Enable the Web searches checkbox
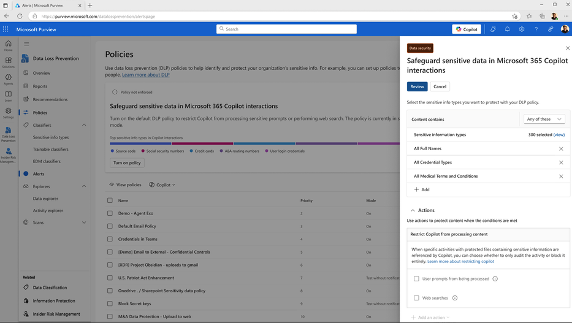The image size is (572, 323). click(416, 298)
